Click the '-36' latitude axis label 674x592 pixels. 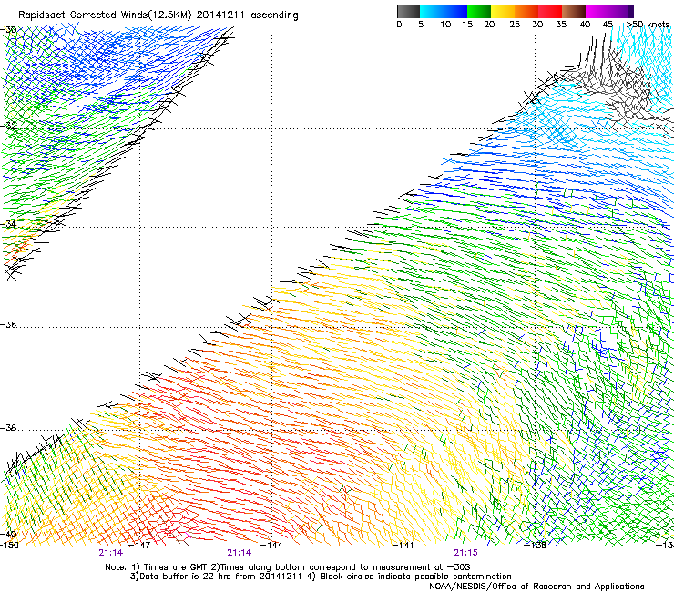coord(8,324)
